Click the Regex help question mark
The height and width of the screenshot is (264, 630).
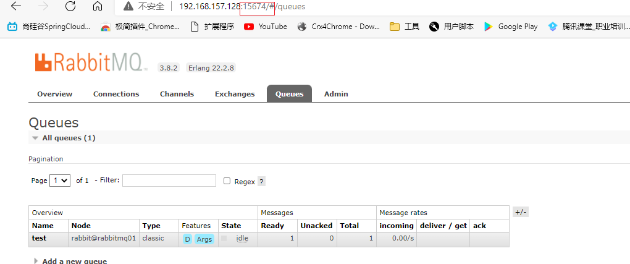261,182
